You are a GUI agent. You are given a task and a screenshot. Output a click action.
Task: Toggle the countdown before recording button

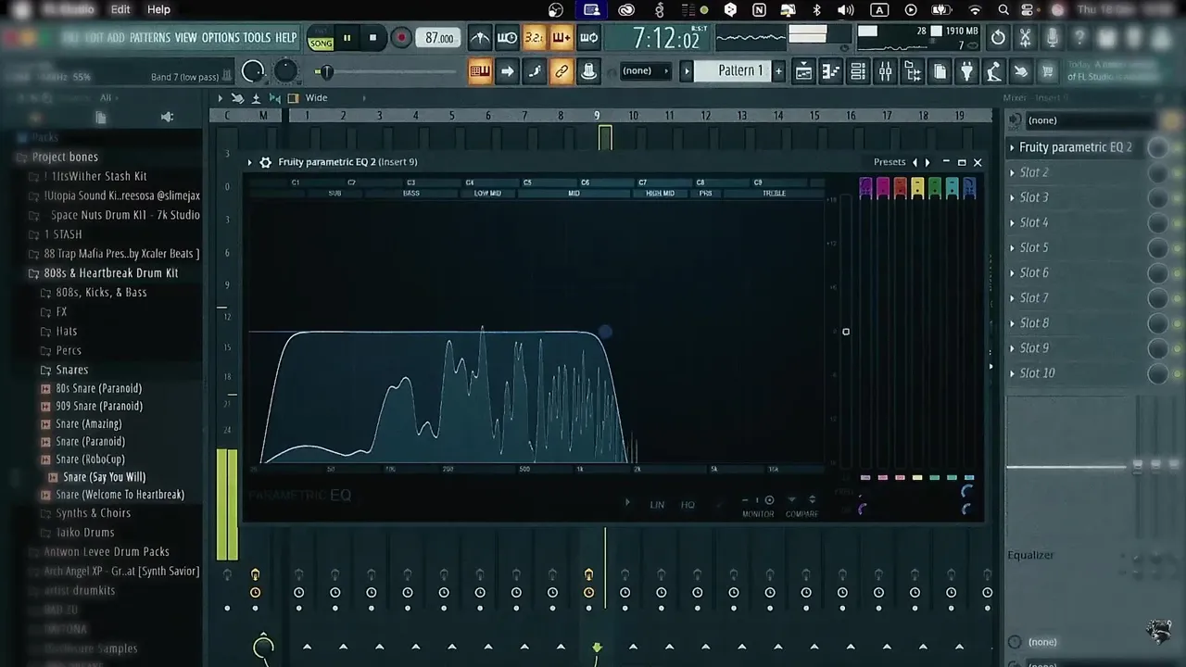tap(534, 38)
